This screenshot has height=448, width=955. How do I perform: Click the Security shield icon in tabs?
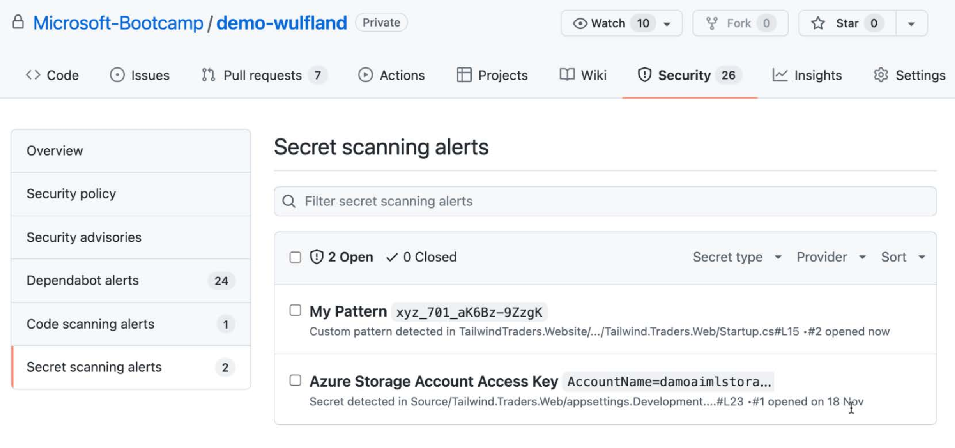coord(644,75)
